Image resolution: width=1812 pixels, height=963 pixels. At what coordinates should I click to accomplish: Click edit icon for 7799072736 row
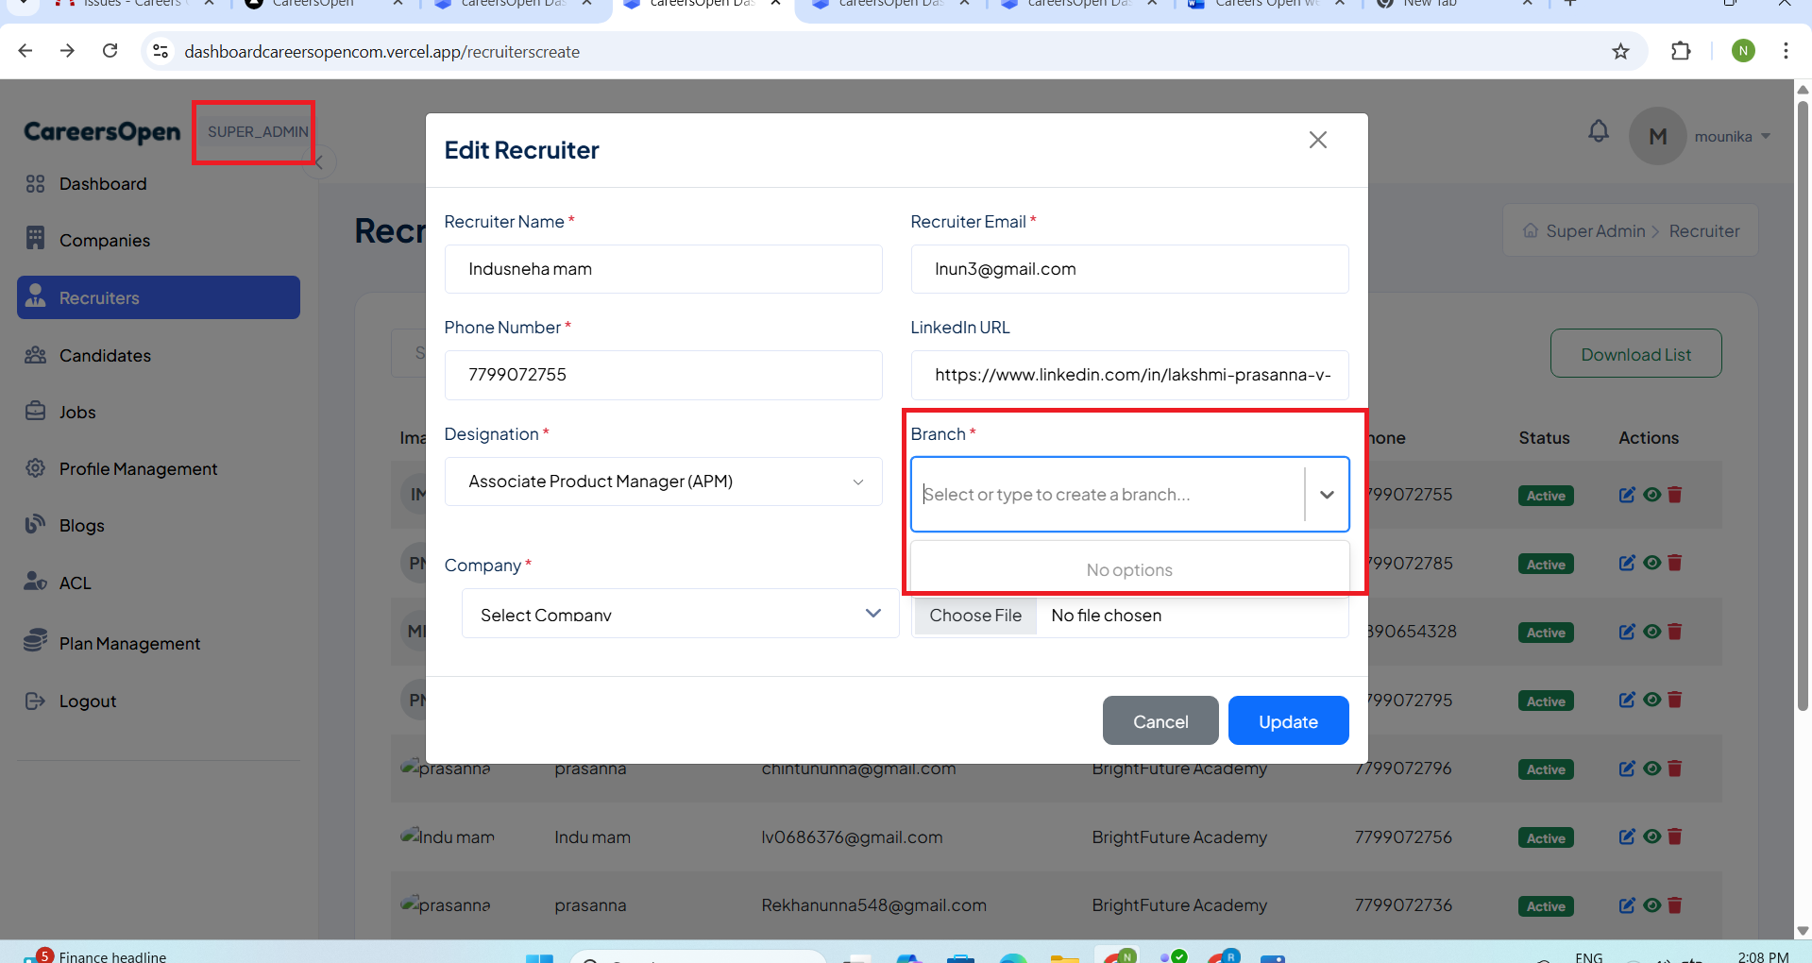pos(1626,905)
